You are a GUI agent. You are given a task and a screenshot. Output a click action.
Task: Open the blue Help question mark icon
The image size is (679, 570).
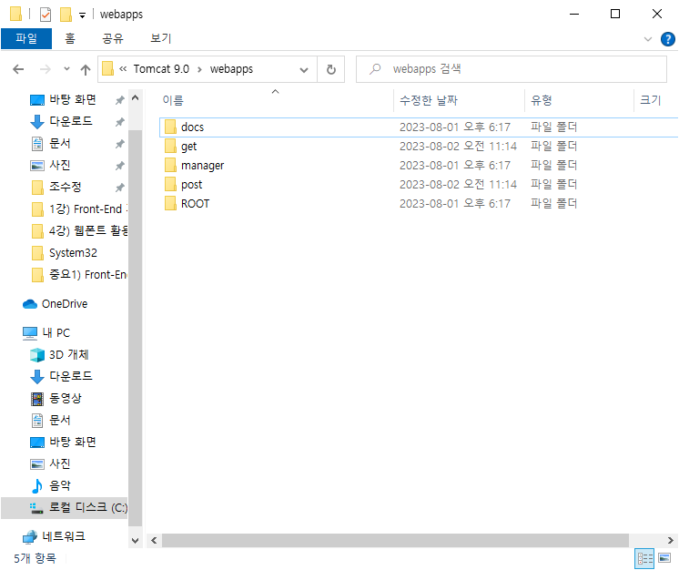click(668, 39)
